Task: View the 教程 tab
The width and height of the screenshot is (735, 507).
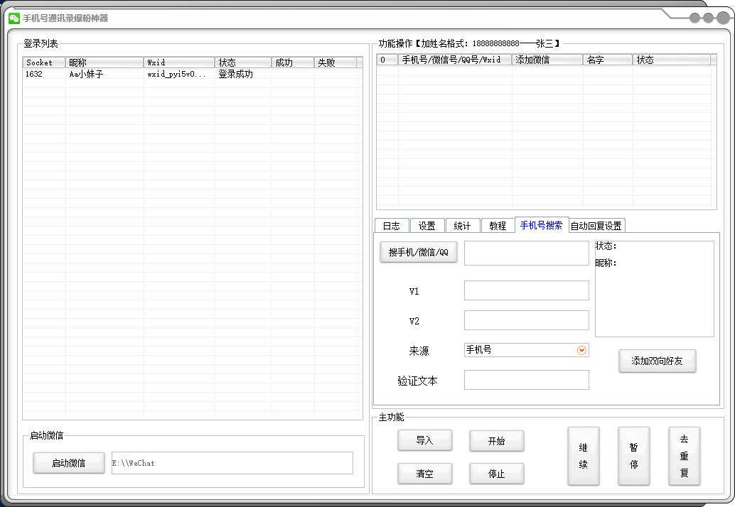Action: point(499,225)
